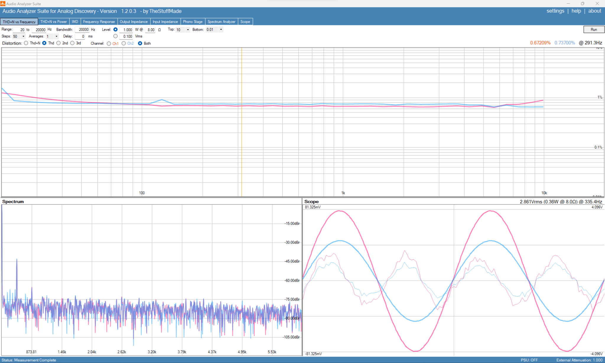This screenshot has width=605, height=363.
Task: Choose the Ch1 channel radio button
Action: 109,43
